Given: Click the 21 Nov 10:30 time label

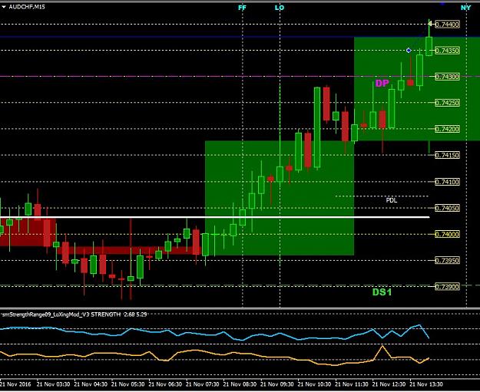Looking at the screenshot, I should (x=315, y=384).
